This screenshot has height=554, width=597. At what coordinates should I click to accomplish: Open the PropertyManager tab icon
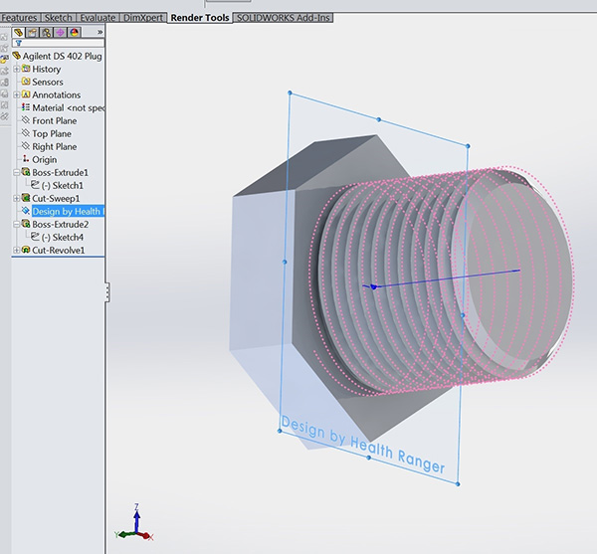[x=34, y=32]
